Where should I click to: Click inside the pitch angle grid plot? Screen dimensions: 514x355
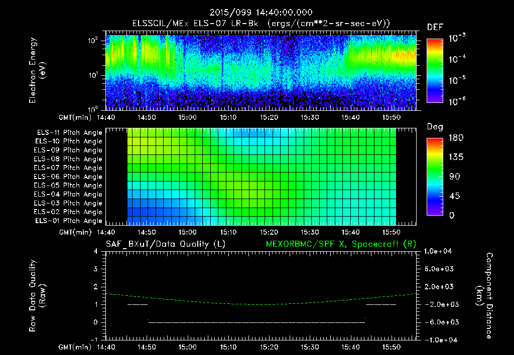[261, 176]
